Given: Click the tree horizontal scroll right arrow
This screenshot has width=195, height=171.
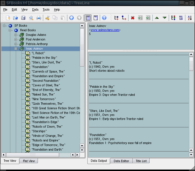Looking at the screenshot, I should [77, 155].
